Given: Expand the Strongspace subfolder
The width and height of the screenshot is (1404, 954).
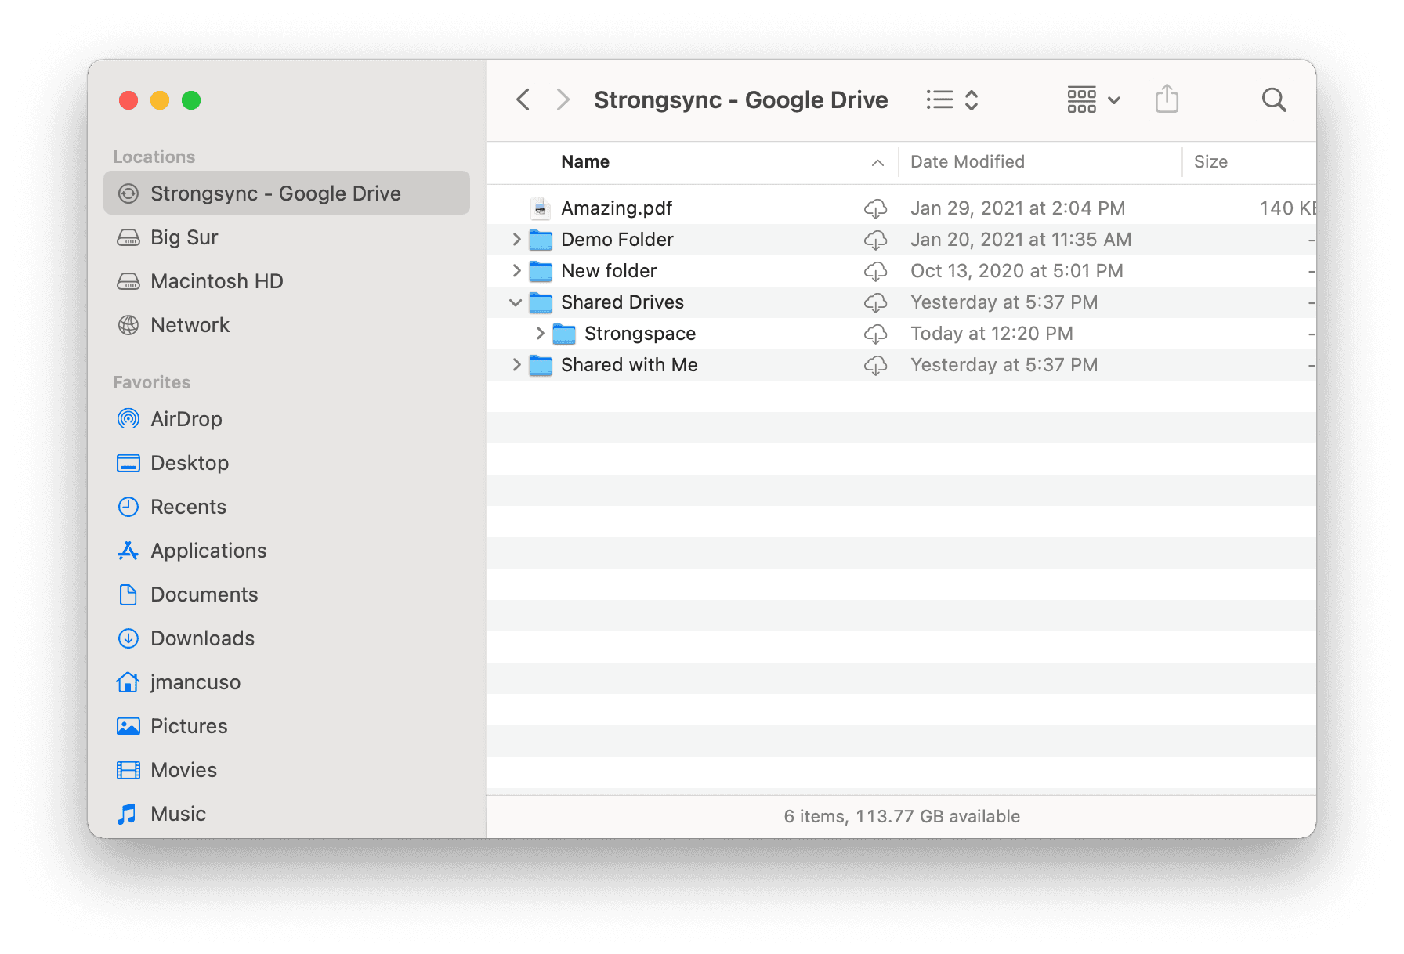Looking at the screenshot, I should tap(540, 334).
